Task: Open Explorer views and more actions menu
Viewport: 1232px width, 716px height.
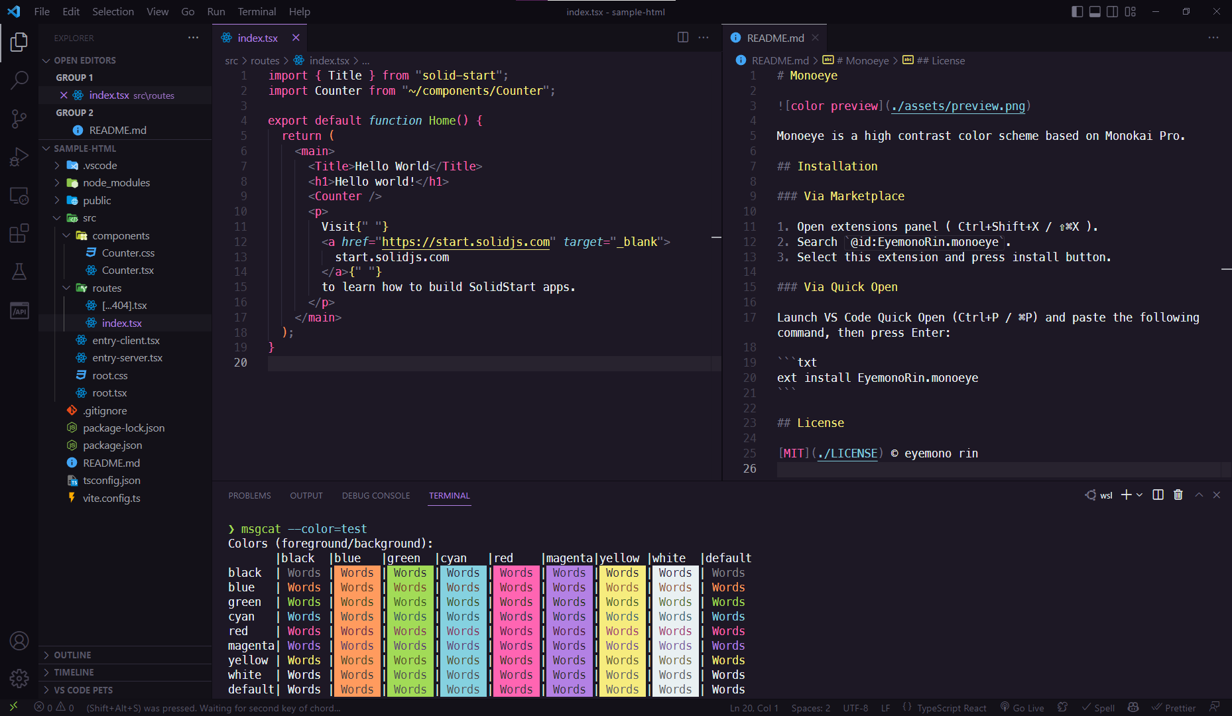Action: click(x=193, y=38)
